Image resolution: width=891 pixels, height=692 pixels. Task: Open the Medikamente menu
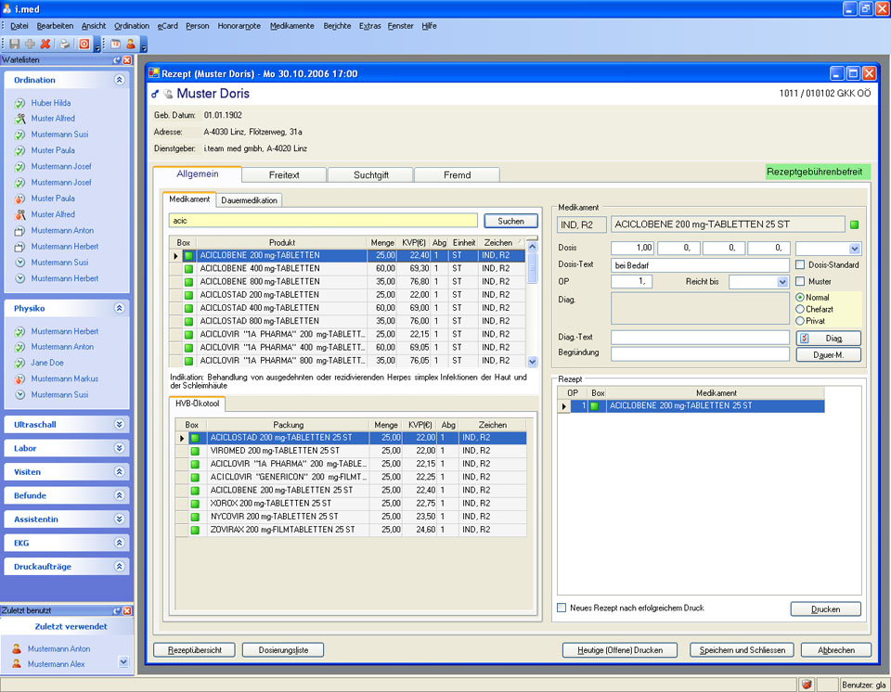291,26
